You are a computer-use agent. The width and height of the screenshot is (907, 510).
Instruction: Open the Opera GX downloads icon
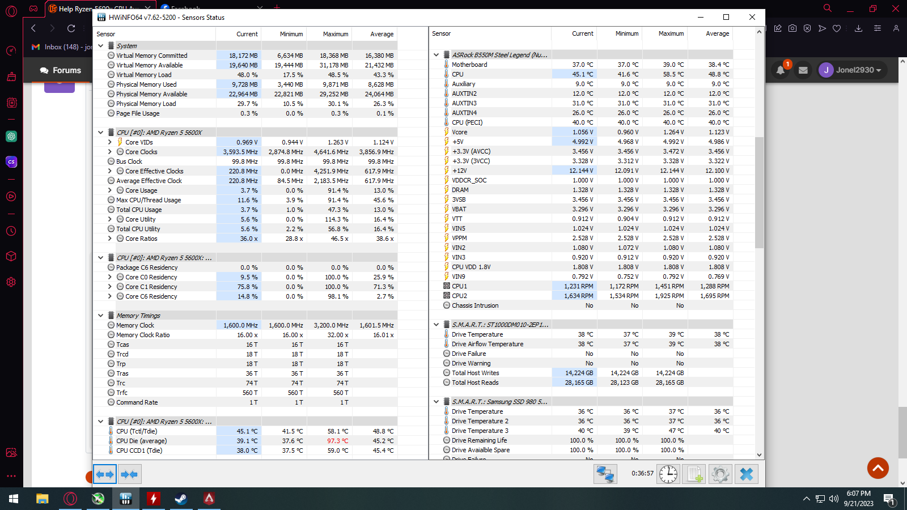point(858,28)
